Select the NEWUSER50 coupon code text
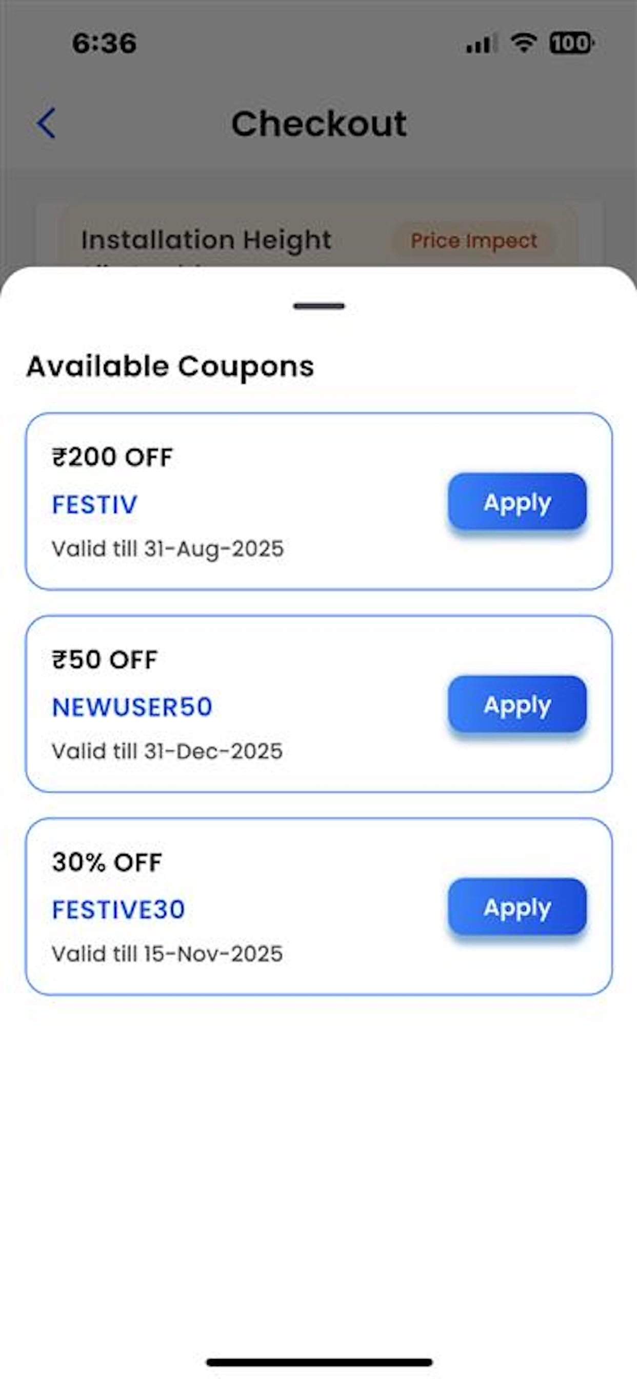The image size is (637, 1379). [x=132, y=706]
